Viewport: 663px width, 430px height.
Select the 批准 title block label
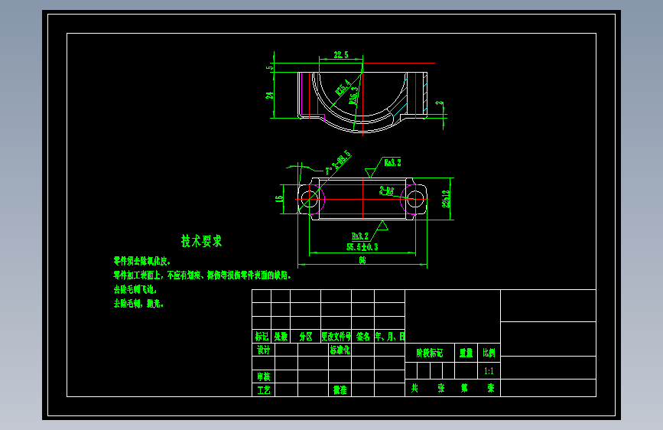(340, 389)
